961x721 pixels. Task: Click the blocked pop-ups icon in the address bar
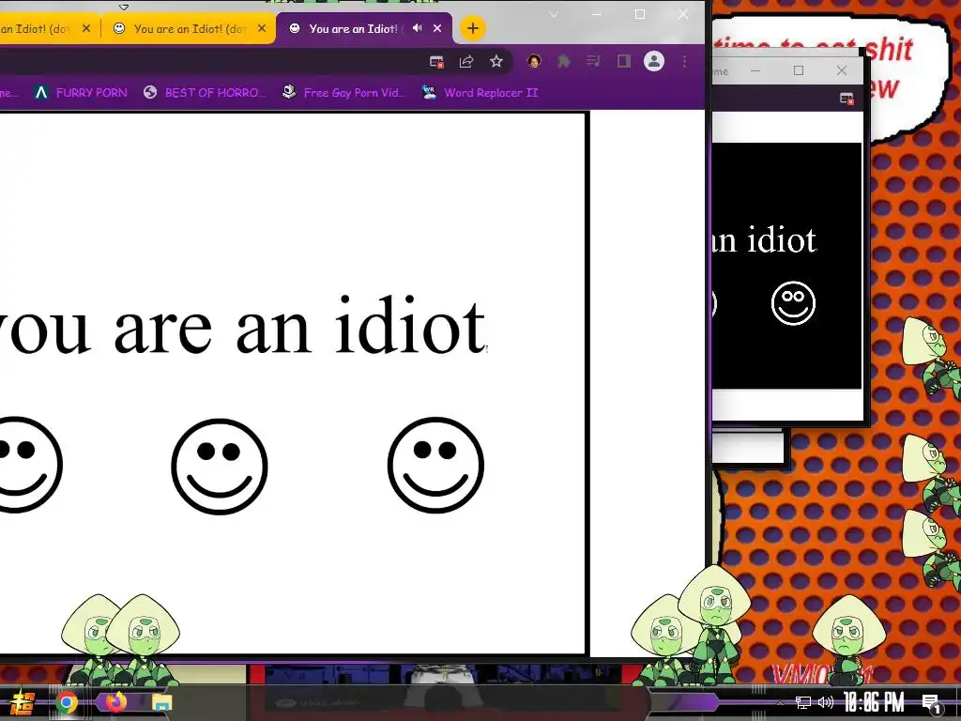coord(436,61)
